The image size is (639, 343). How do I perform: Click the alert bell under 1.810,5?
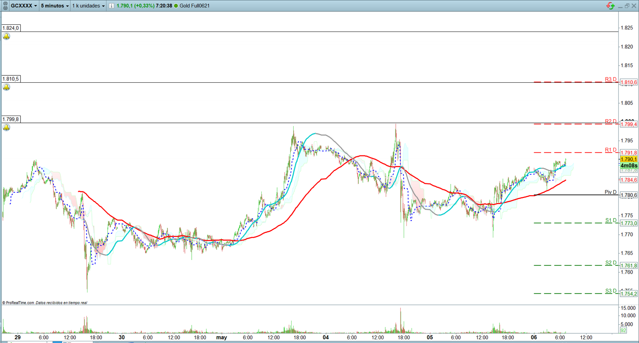7,87
